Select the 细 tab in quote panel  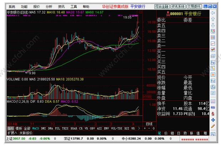[x=172, y=133]
